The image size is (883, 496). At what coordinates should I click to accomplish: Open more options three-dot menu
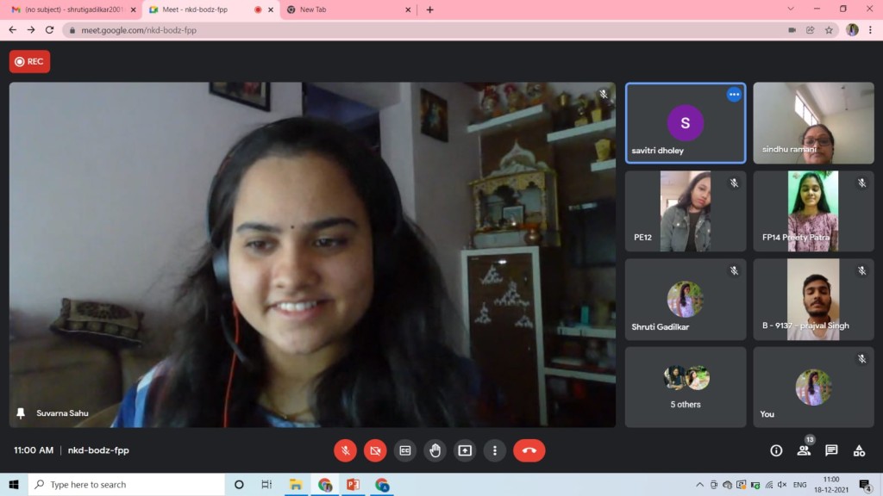494,450
